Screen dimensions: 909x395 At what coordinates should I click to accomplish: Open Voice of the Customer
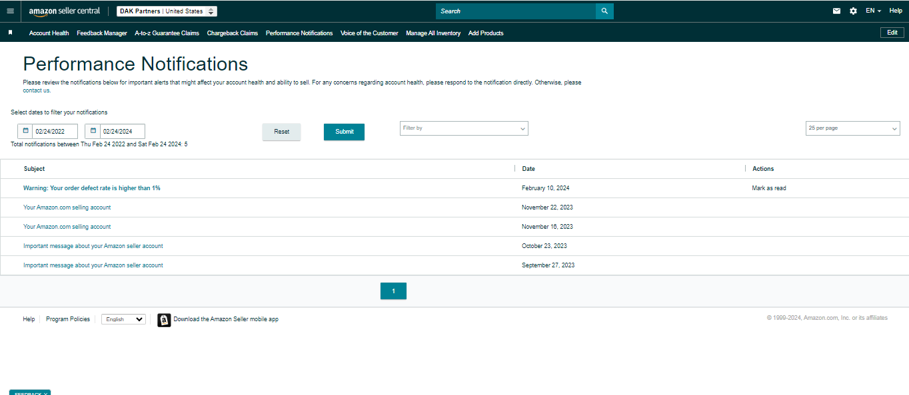click(x=369, y=33)
